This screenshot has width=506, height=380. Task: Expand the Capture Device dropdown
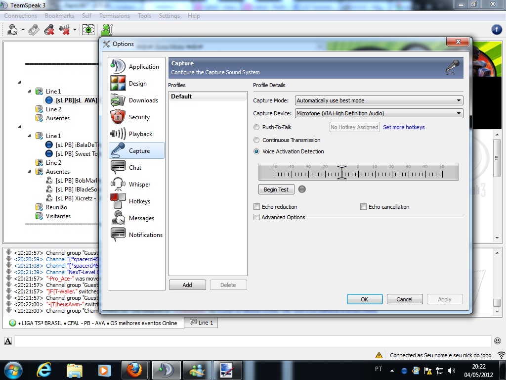[379, 113]
